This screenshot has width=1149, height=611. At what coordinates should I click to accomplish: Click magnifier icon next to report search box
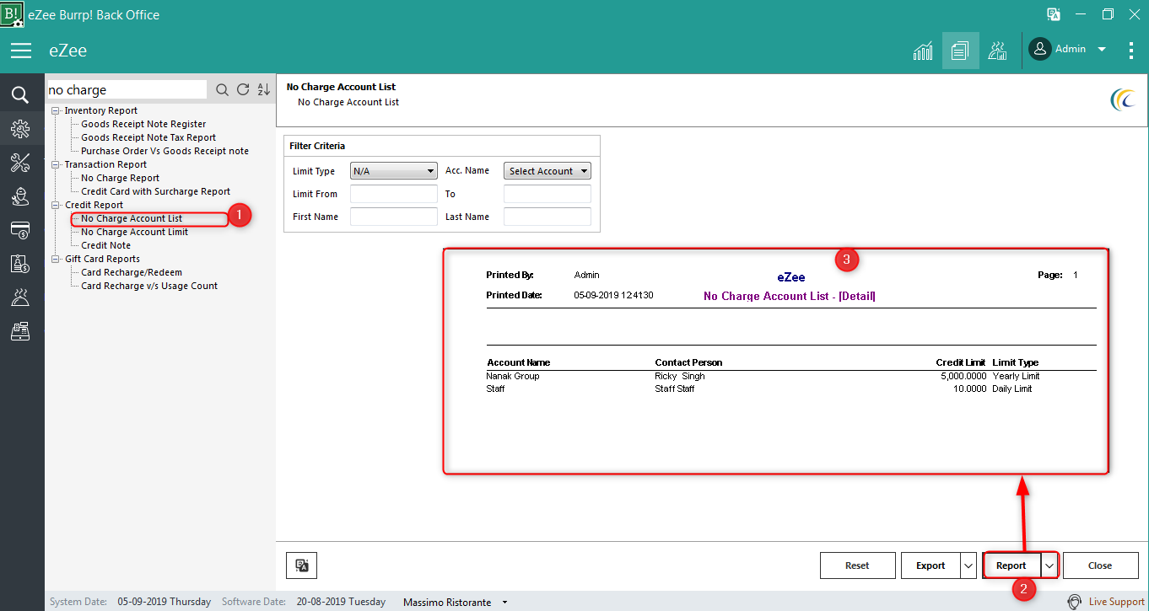coord(222,90)
